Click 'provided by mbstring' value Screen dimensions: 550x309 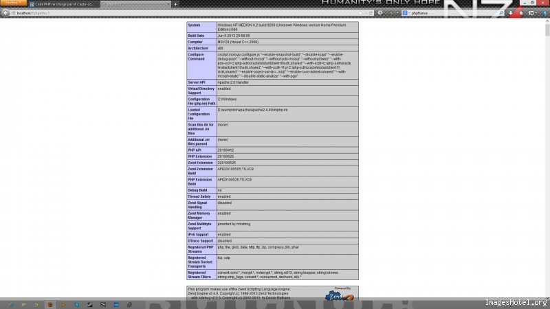click(234, 224)
